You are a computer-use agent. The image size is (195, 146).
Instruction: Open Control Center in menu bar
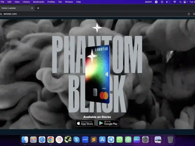185,2
